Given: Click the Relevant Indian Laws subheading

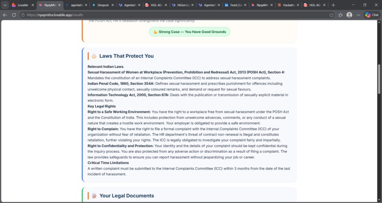Looking at the screenshot, I should (106, 66).
